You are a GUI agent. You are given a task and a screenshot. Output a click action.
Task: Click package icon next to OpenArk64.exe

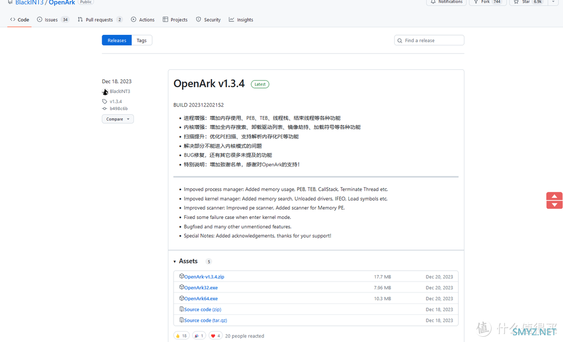(x=182, y=298)
